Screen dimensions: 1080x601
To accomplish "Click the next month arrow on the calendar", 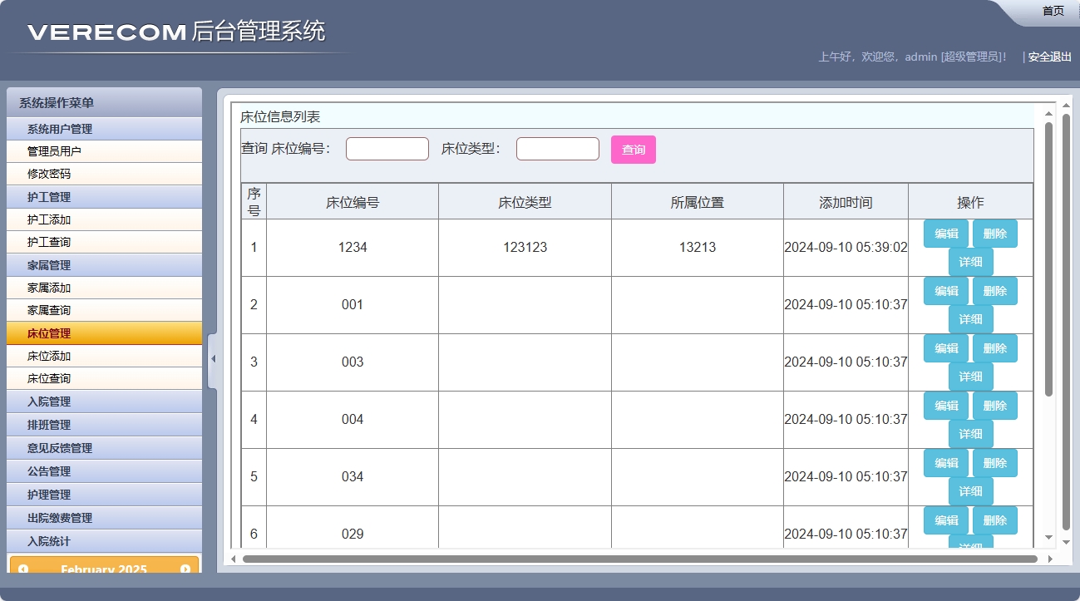I will pos(185,569).
